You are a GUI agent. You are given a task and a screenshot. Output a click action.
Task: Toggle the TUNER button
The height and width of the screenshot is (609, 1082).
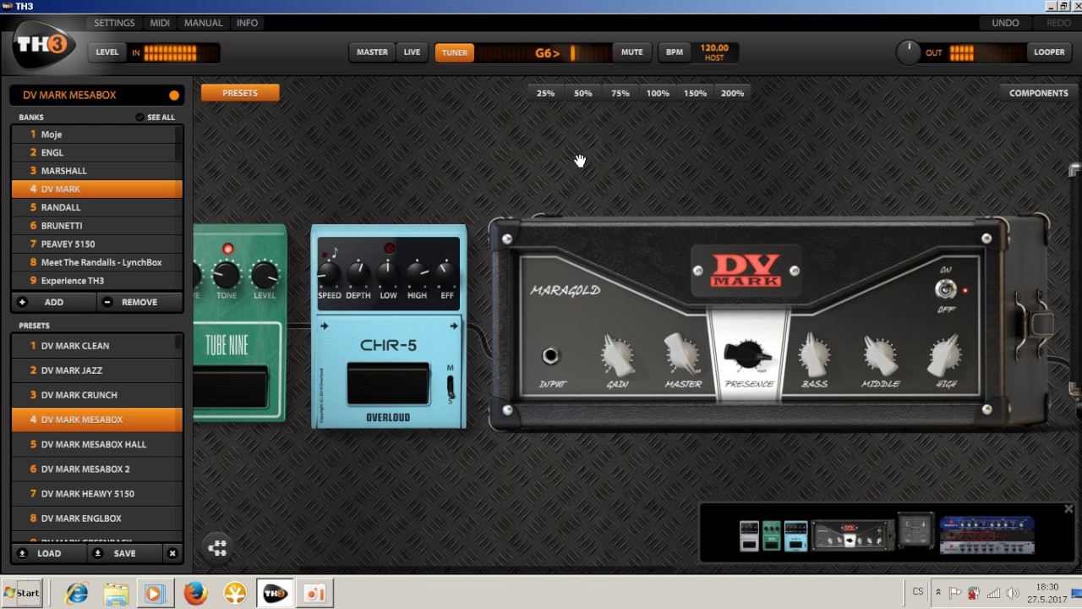[x=454, y=52]
